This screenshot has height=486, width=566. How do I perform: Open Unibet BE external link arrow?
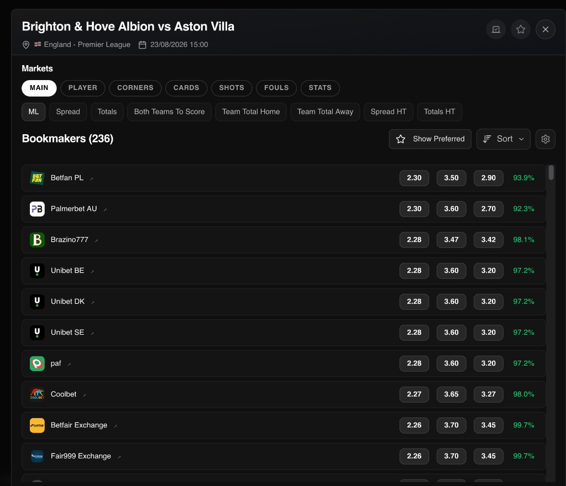coord(92,272)
